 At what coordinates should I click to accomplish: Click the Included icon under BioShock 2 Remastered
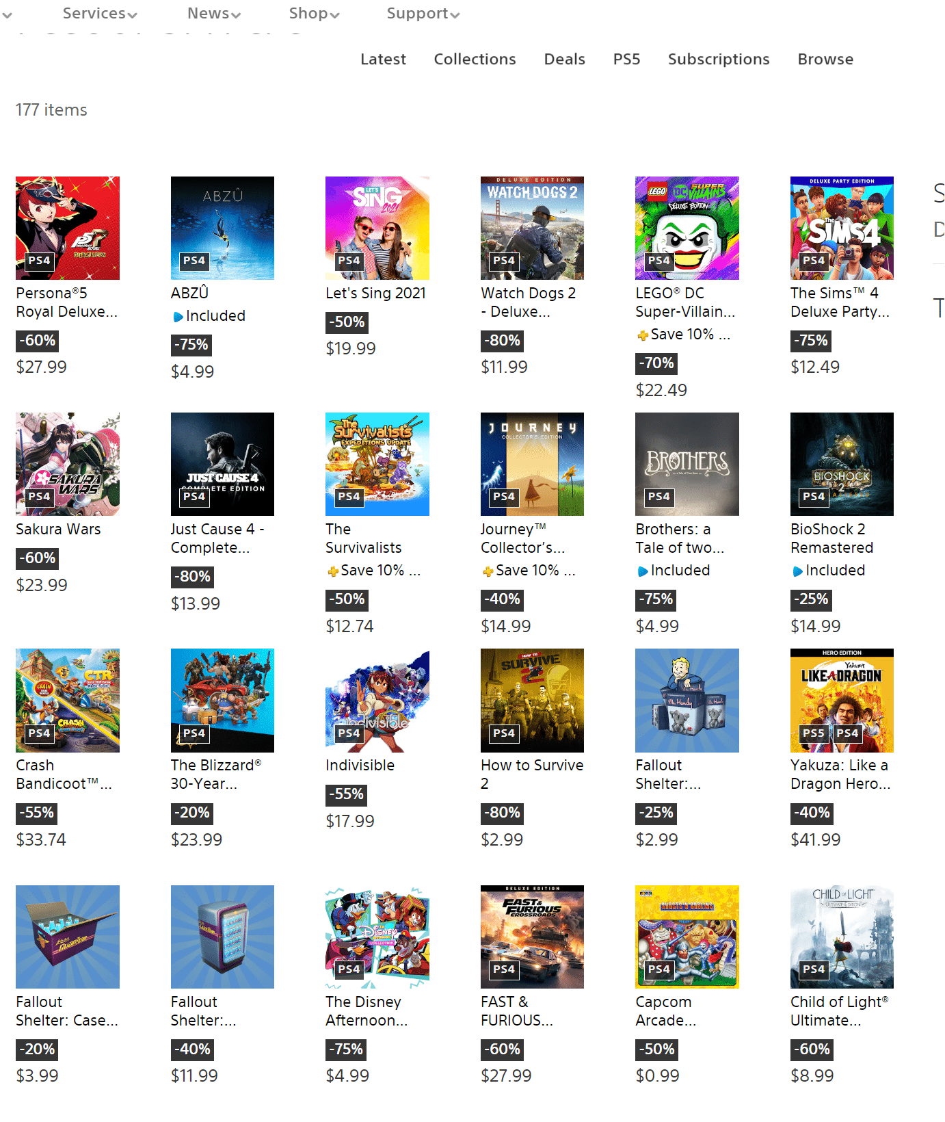[797, 571]
